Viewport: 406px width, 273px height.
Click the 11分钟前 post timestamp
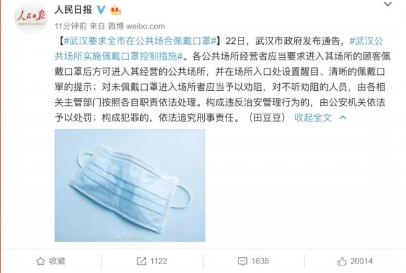[70, 26]
